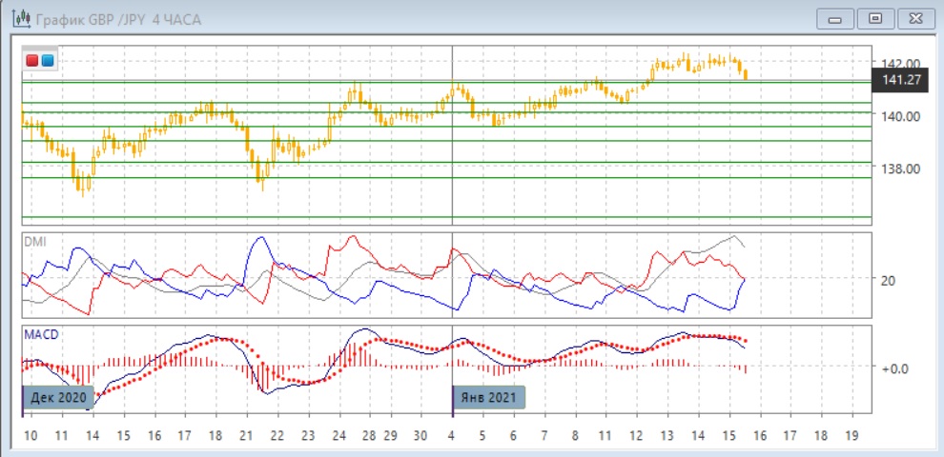This screenshot has width=944, height=457.
Task: Click date 28 on the time axis
Action: point(368,434)
